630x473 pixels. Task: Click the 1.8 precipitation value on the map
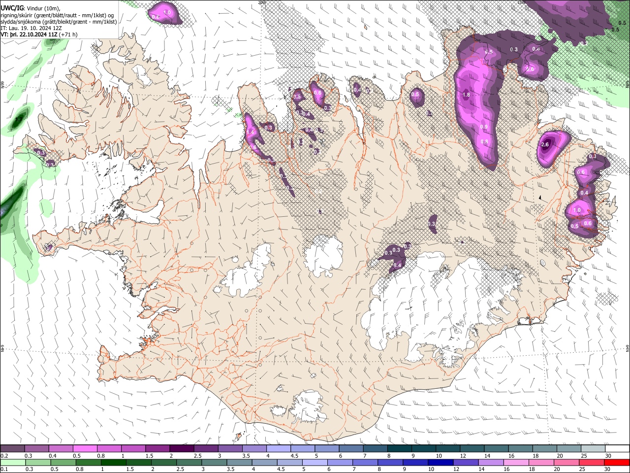click(x=467, y=95)
